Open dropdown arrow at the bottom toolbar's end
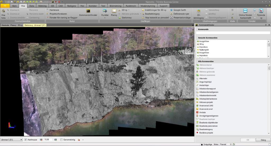The height and width of the screenshot is (146, 271). pos(83,140)
